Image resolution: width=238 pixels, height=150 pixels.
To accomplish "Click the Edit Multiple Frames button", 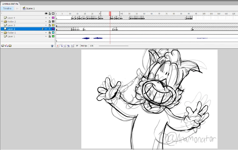I will point(69,46).
